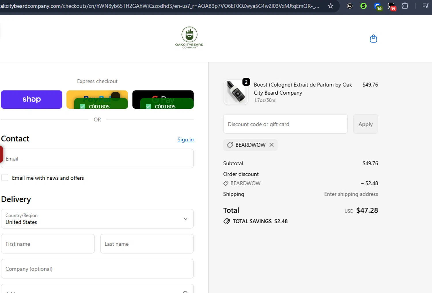This screenshot has width=432, height=293.
Task: Focus the First name field
Action: 48,244
